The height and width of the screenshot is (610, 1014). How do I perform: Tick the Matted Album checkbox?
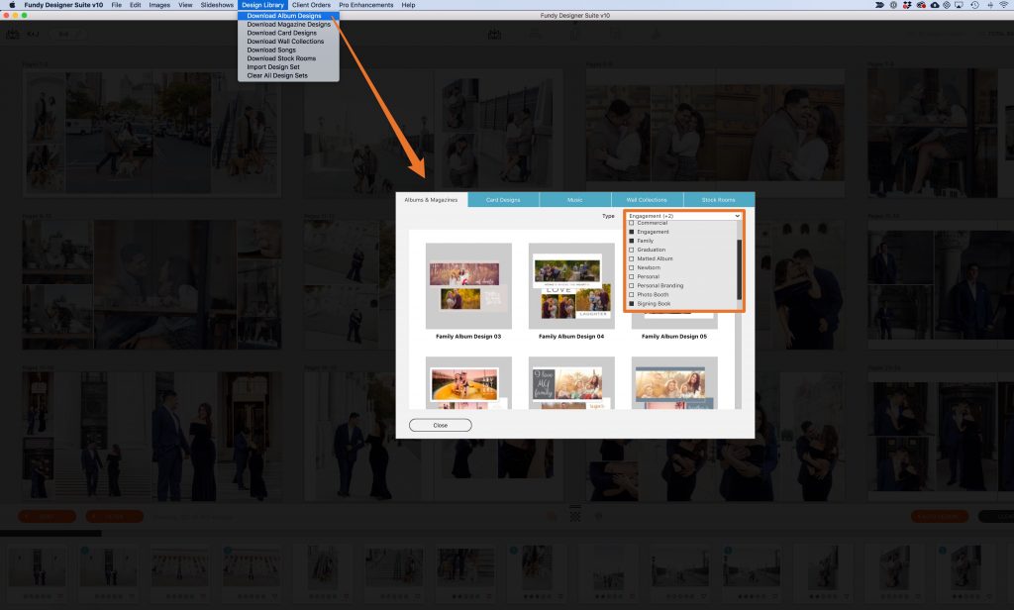point(632,258)
